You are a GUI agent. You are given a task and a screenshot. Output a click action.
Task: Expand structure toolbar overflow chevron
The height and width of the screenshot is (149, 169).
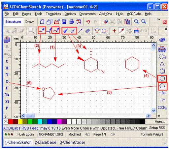pos(166,29)
